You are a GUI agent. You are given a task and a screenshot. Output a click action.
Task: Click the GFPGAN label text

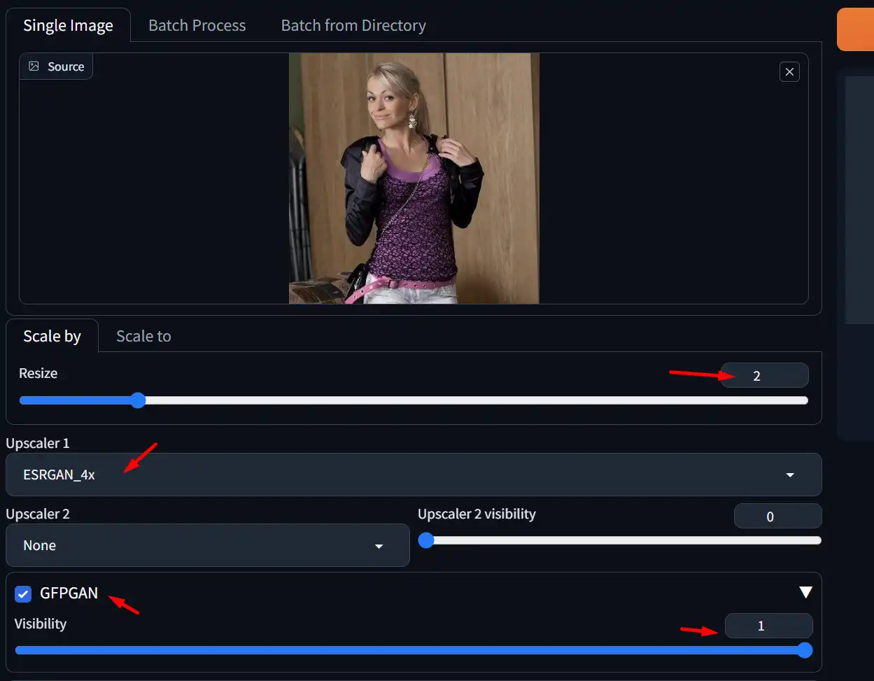[69, 593]
